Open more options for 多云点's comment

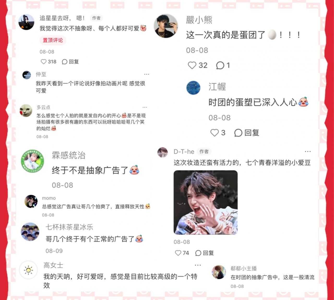tap(145, 107)
